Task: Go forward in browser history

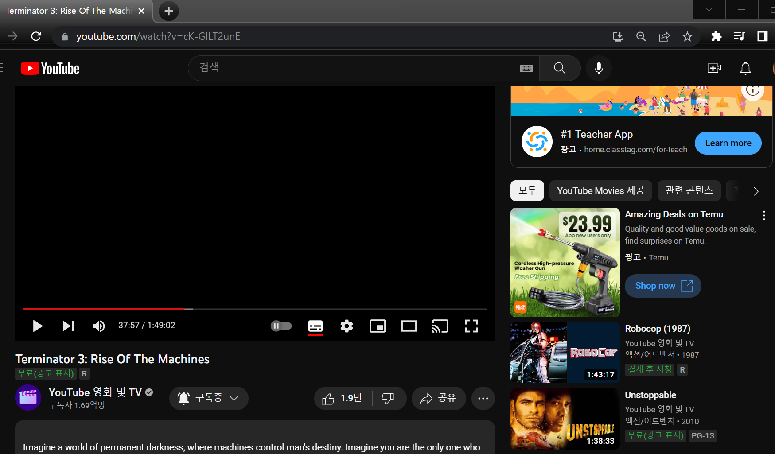Action: [13, 36]
